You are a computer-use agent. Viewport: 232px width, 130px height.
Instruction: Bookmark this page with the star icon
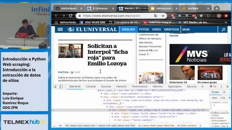point(163,16)
